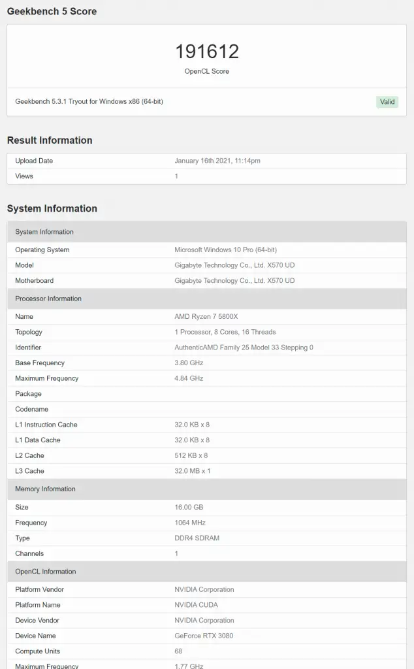Select 1 Processor, 8 Cores, 16 Threads

click(225, 332)
